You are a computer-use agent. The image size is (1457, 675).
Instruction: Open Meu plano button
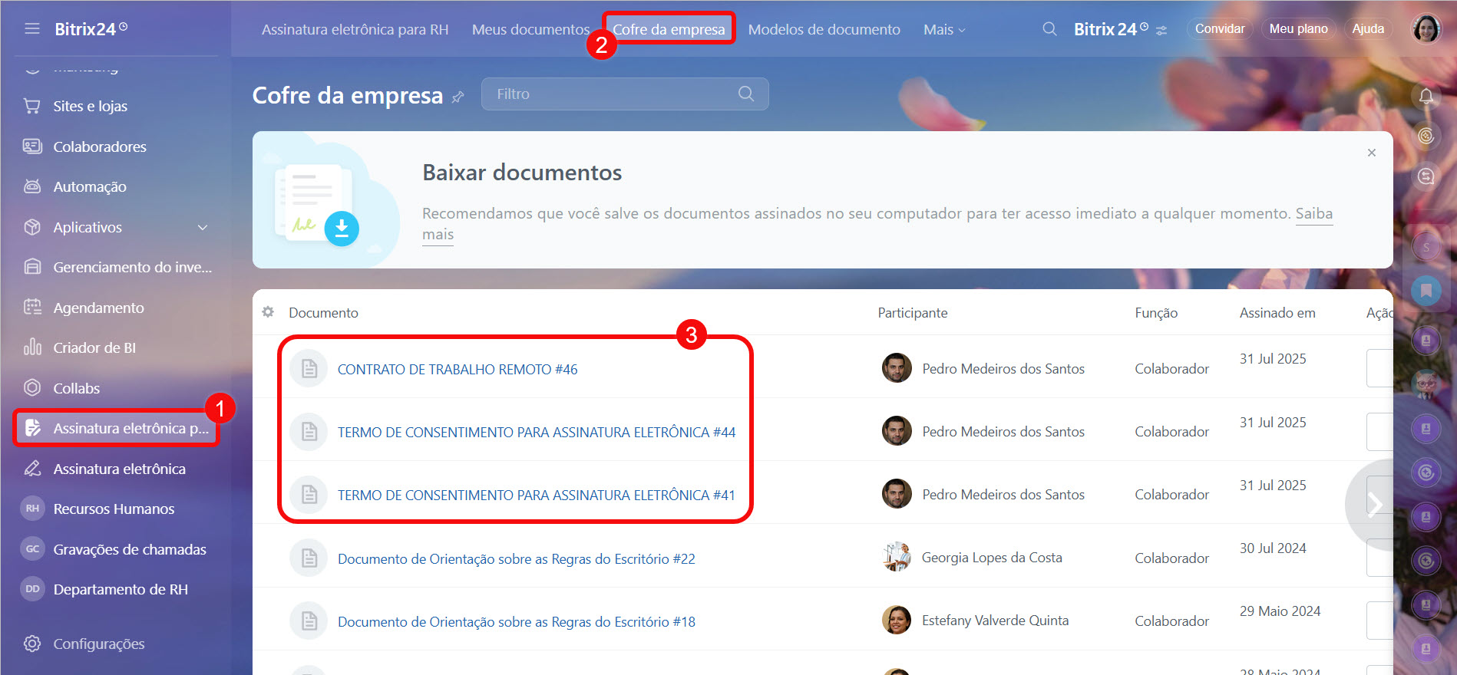(x=1298, y=28)
